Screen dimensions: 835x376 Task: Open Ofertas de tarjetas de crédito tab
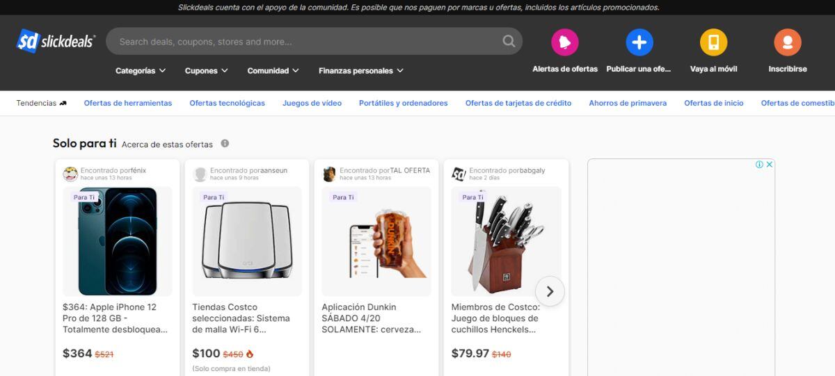click(518, 103)
